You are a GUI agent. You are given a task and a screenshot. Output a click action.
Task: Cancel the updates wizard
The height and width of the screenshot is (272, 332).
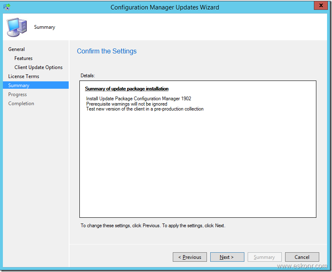(302, 257)
